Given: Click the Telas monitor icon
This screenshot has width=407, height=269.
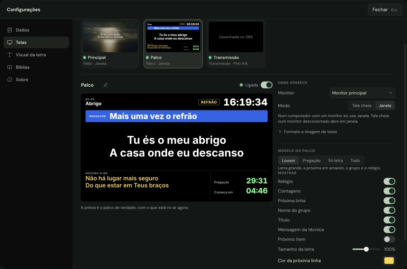Looking at the screenshot, I should coord(10,42).
